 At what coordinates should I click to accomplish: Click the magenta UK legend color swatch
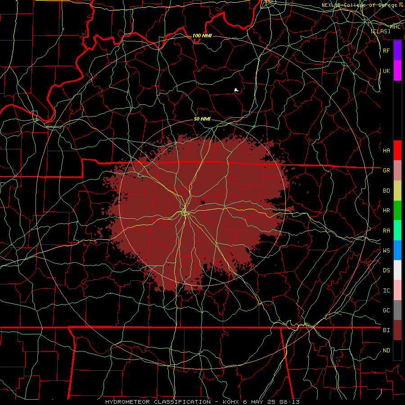pos(397,71)
